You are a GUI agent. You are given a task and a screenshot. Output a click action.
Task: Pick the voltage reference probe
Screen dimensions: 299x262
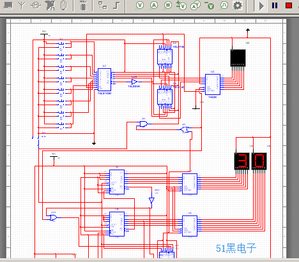[210, 6]
